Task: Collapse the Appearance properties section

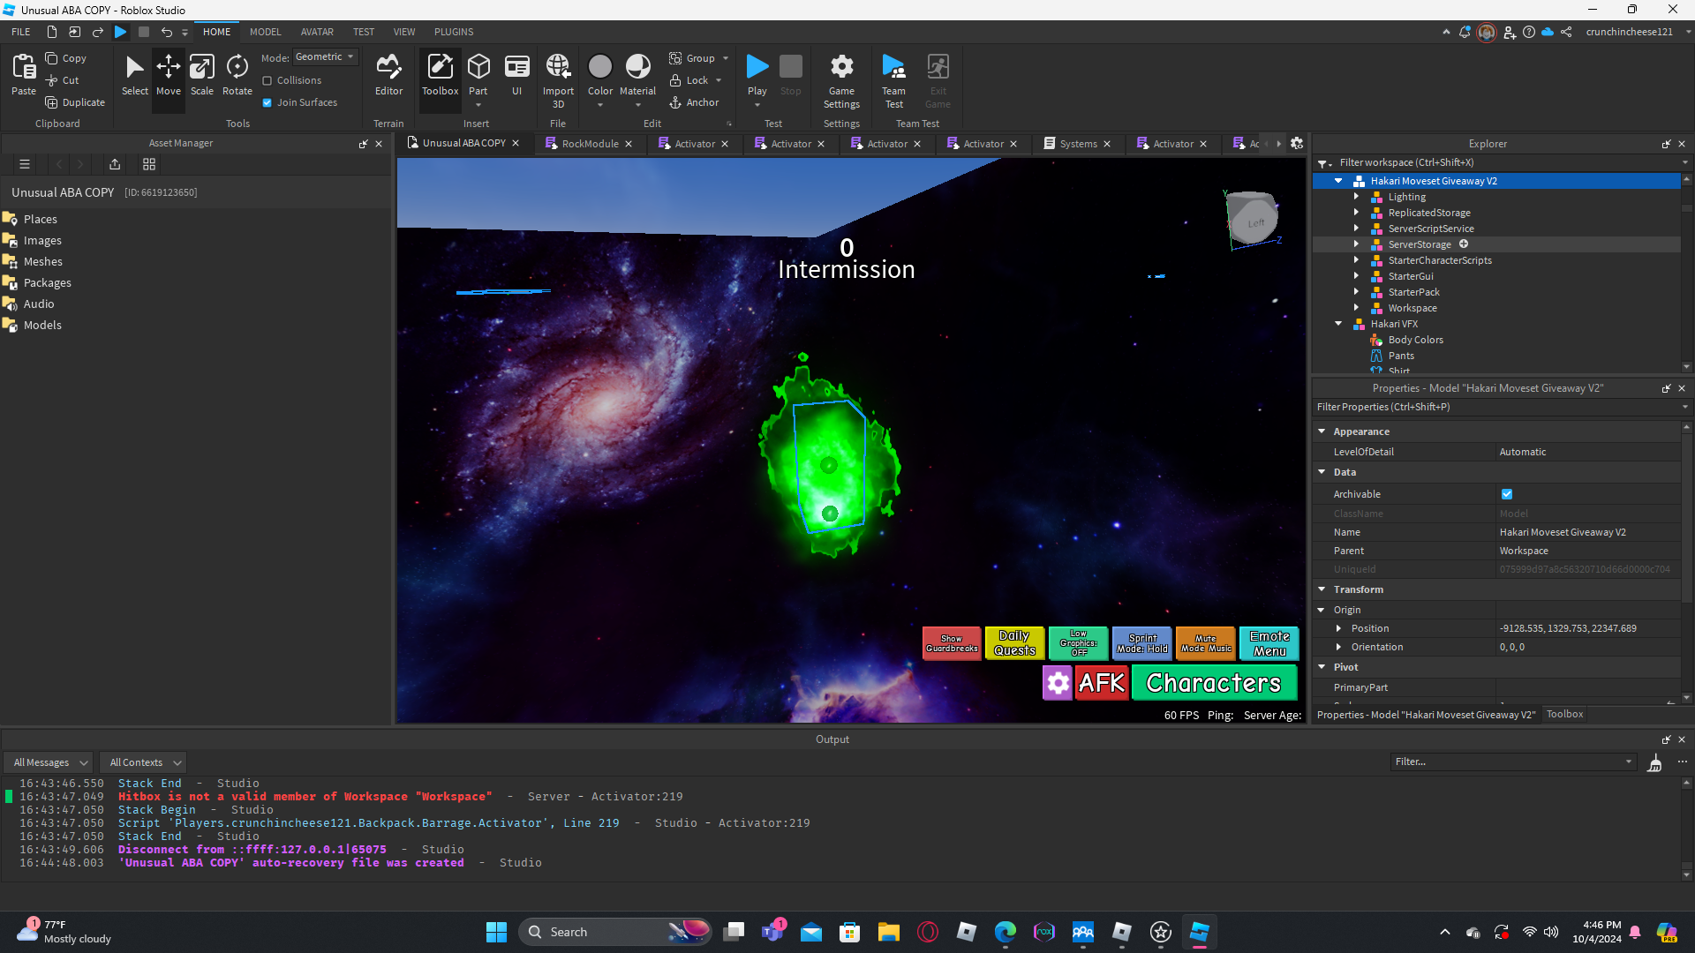Action: coord(1322,431)
